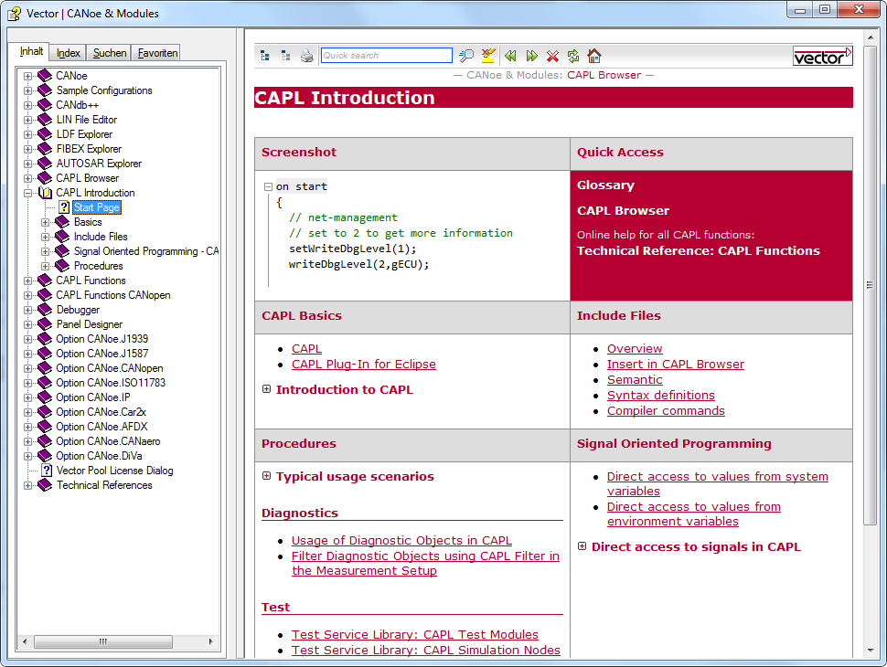Click the Print icon in the help toolbar

[306, 55]
